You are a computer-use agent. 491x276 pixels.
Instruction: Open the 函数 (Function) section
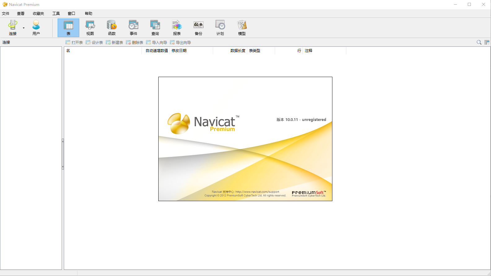(x=112, y=28)
